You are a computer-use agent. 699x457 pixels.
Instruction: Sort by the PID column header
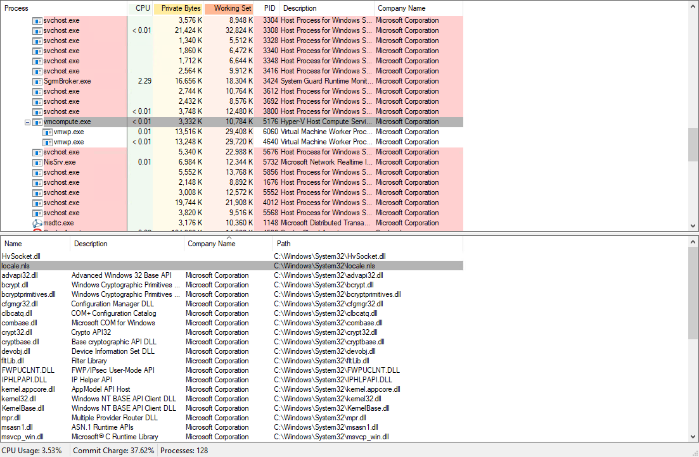[x=267, y=8]
